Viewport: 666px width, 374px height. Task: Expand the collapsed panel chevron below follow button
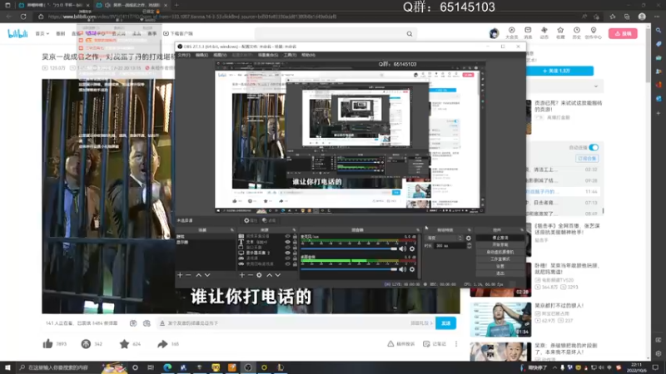(x=596, y=86)
